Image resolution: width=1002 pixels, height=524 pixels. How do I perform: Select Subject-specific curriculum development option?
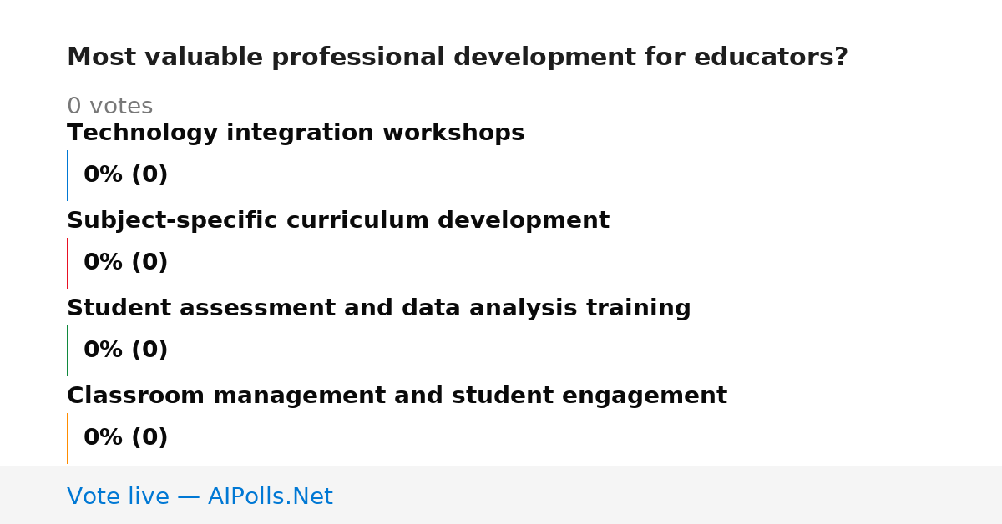coord(338,221)
